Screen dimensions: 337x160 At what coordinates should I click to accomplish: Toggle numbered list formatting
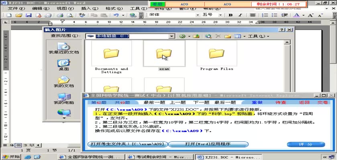(266, 15)
